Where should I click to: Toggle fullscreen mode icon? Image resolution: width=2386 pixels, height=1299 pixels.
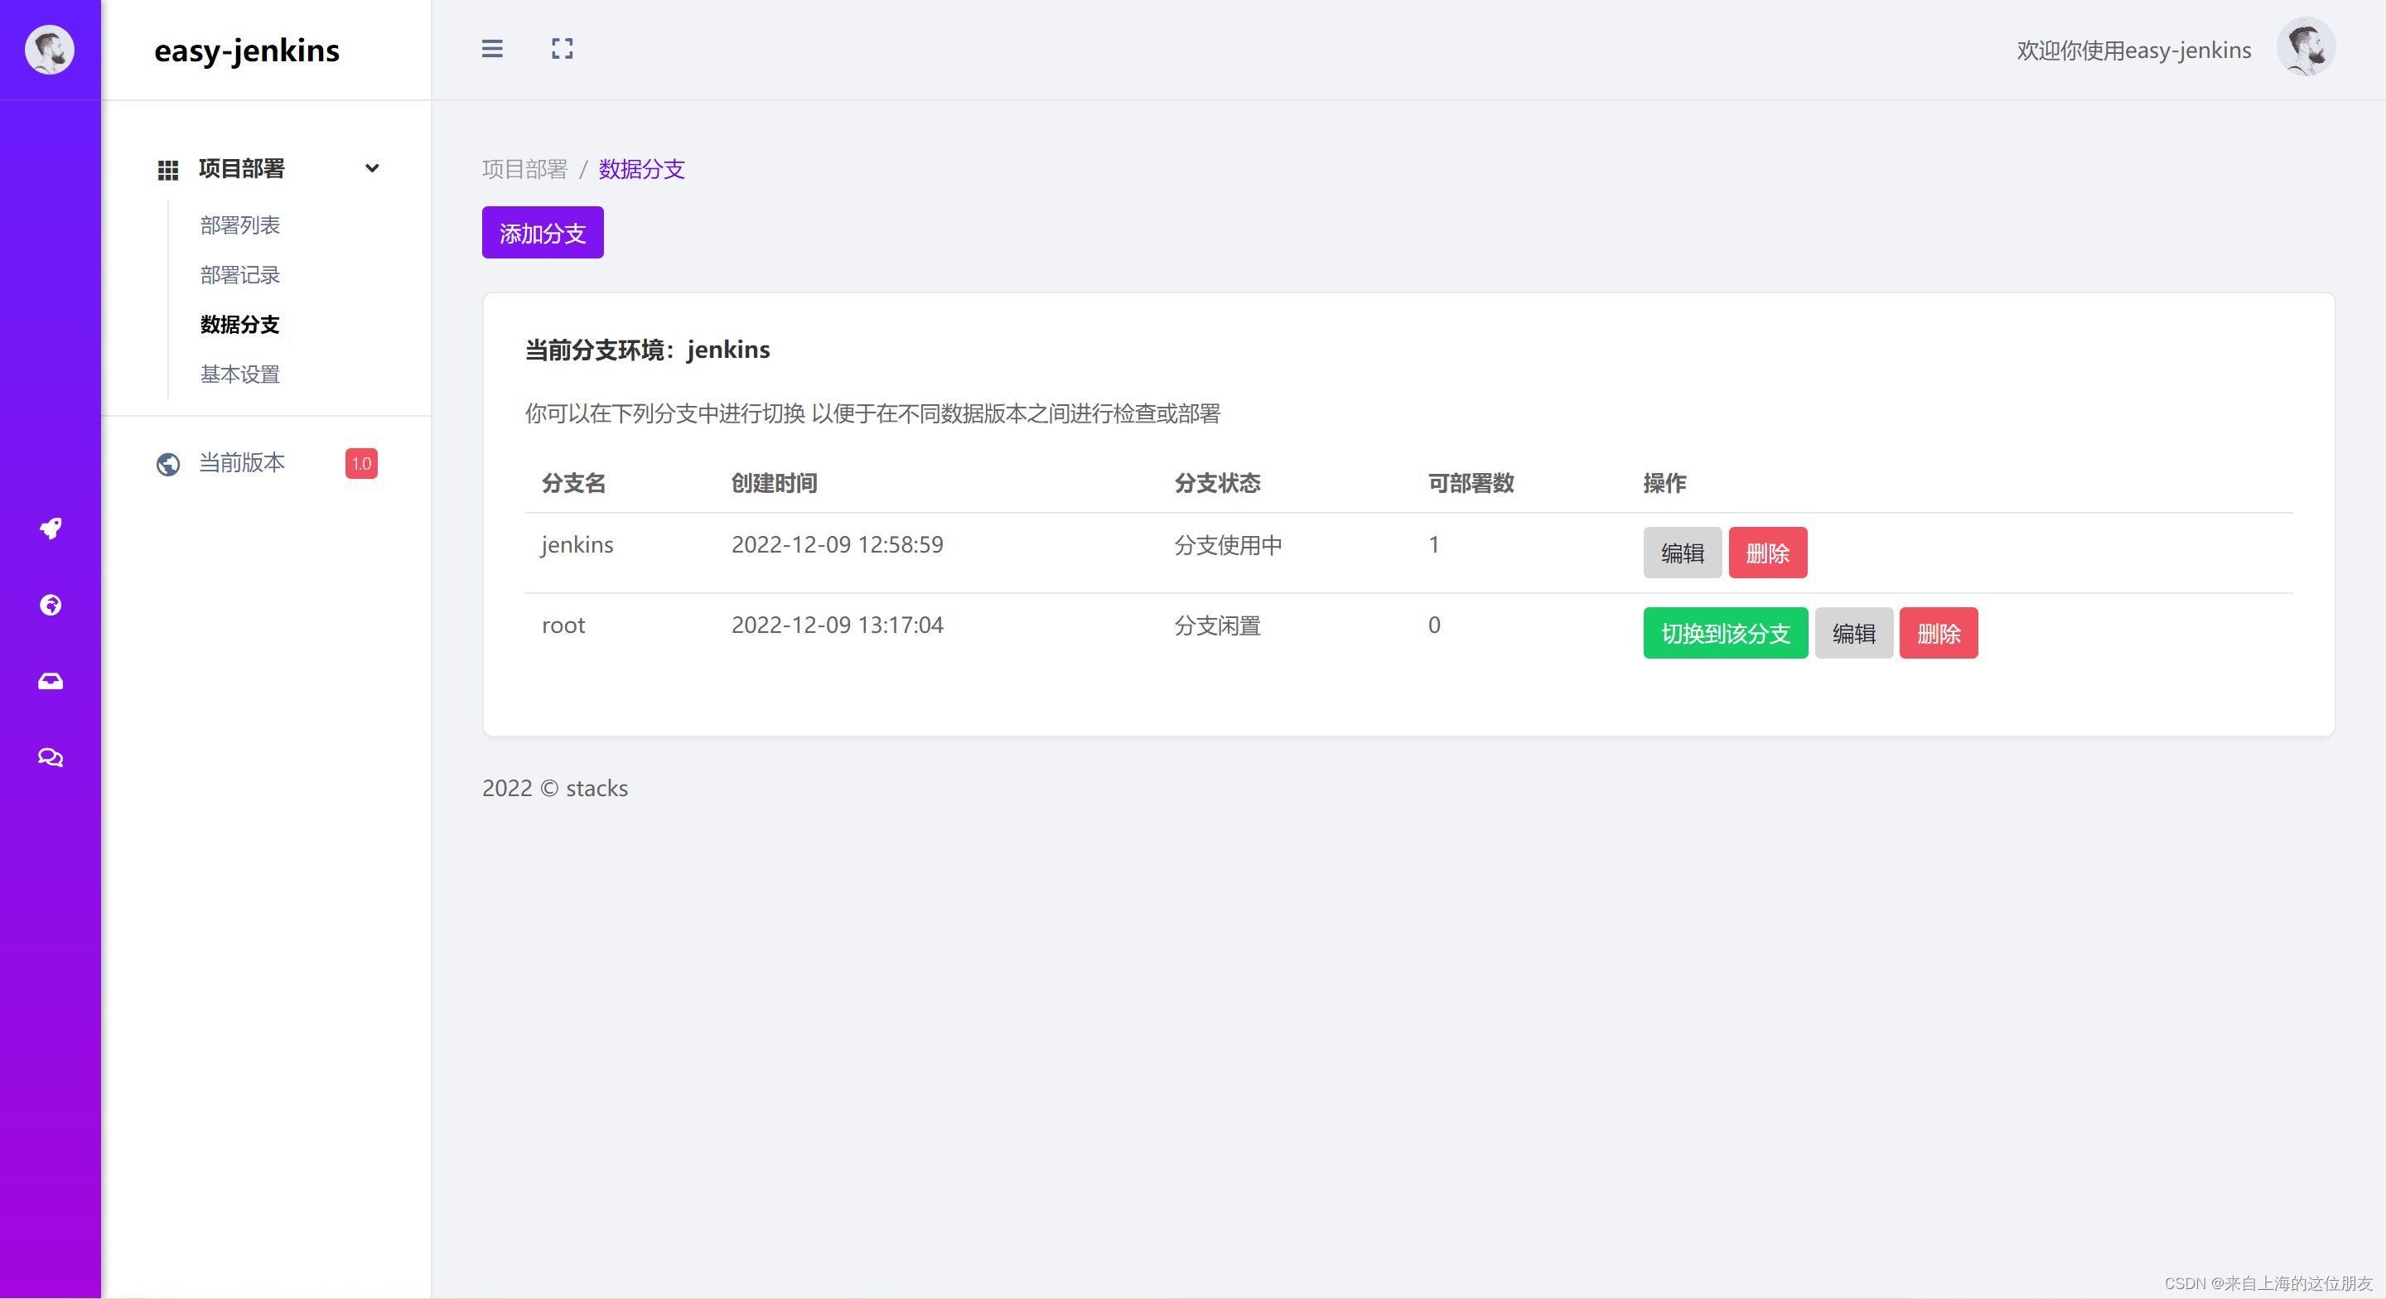(x=563, y=49)
